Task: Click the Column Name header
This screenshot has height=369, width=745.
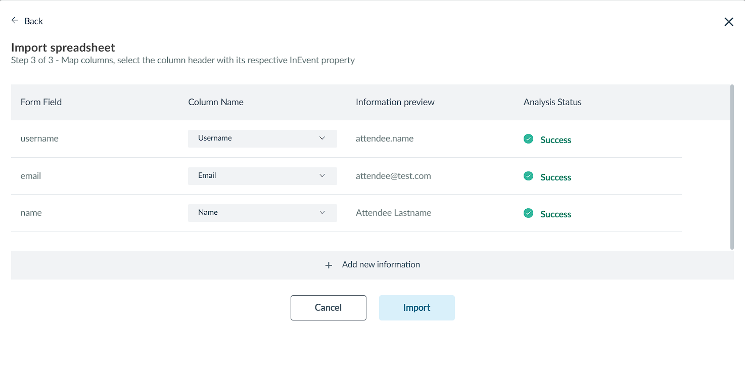Action: (216, 102)
